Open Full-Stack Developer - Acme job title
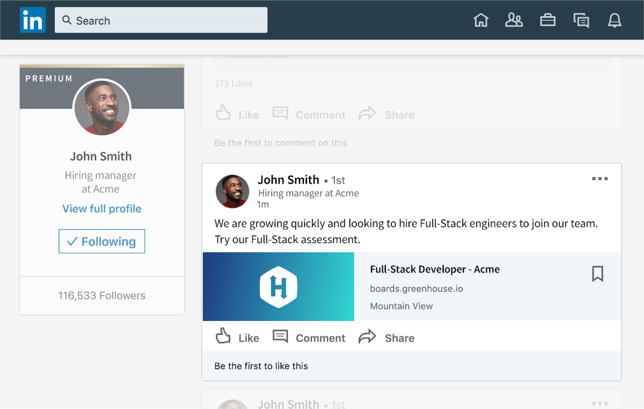 click(435, 269)
